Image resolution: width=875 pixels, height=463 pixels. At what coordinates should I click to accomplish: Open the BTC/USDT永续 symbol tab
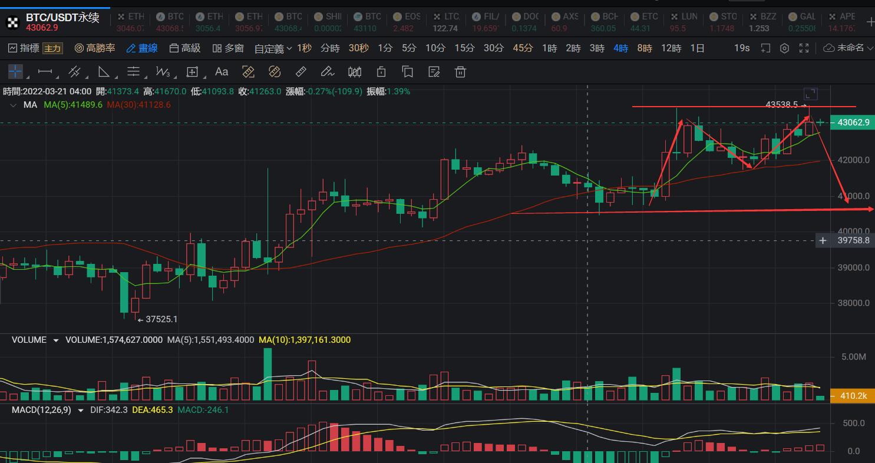55,22
